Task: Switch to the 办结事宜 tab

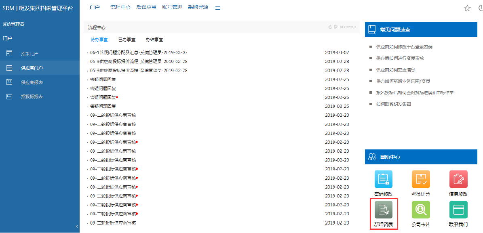Action: click(154, 40)
